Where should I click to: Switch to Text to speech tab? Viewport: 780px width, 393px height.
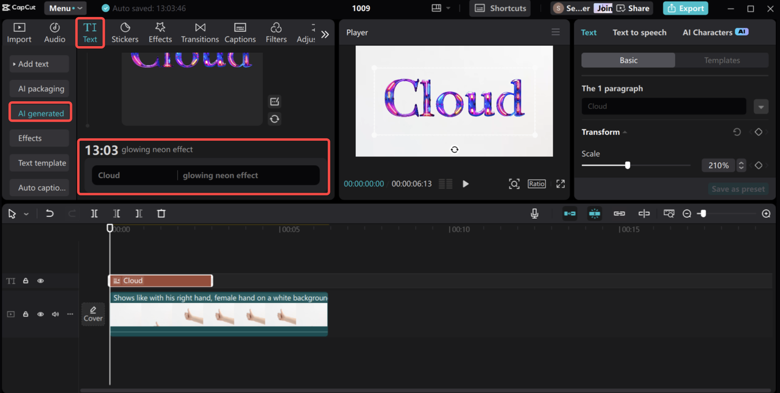[639, 32]
